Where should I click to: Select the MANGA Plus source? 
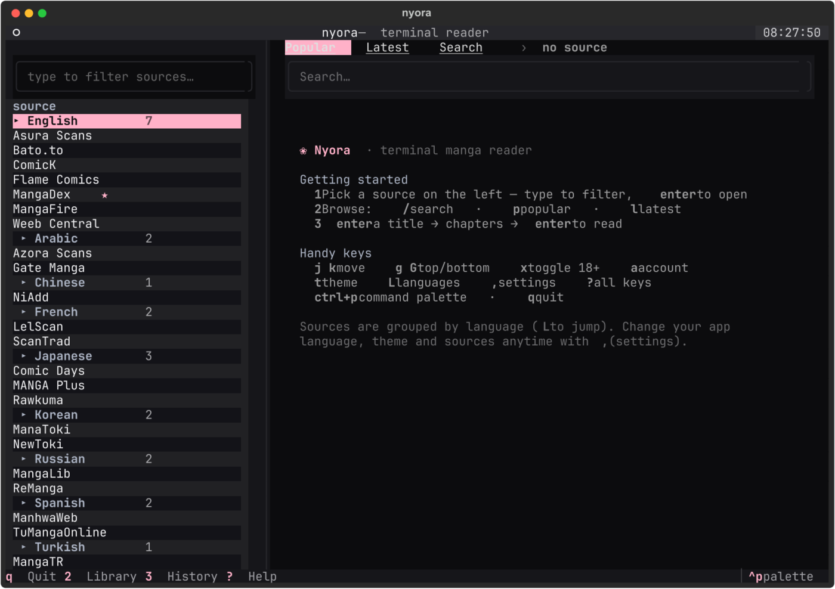[127, 386]
